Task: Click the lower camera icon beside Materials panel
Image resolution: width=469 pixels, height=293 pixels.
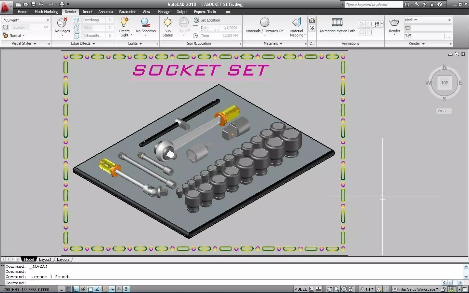Action: 312,28
